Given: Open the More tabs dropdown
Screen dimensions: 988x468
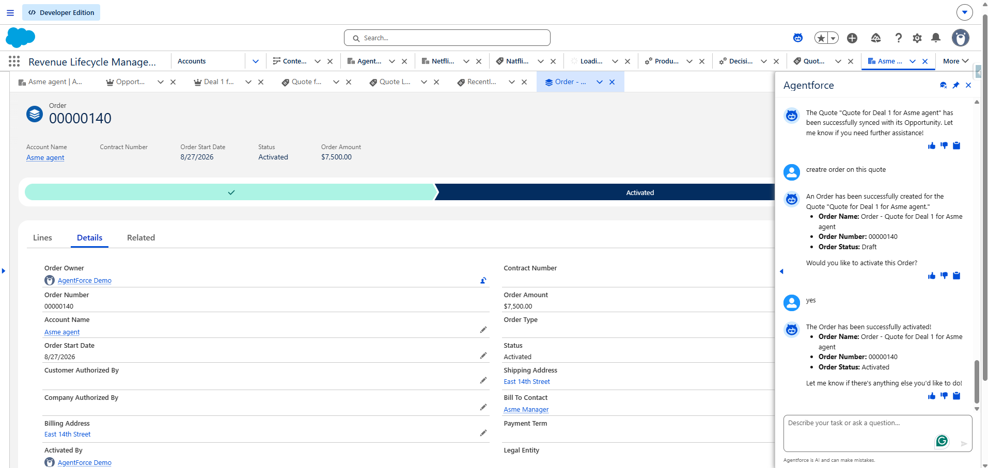Looking at the screenshot, I should tap(955, 61).
